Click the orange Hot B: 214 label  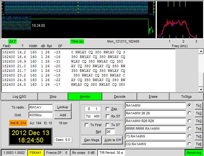18,123
